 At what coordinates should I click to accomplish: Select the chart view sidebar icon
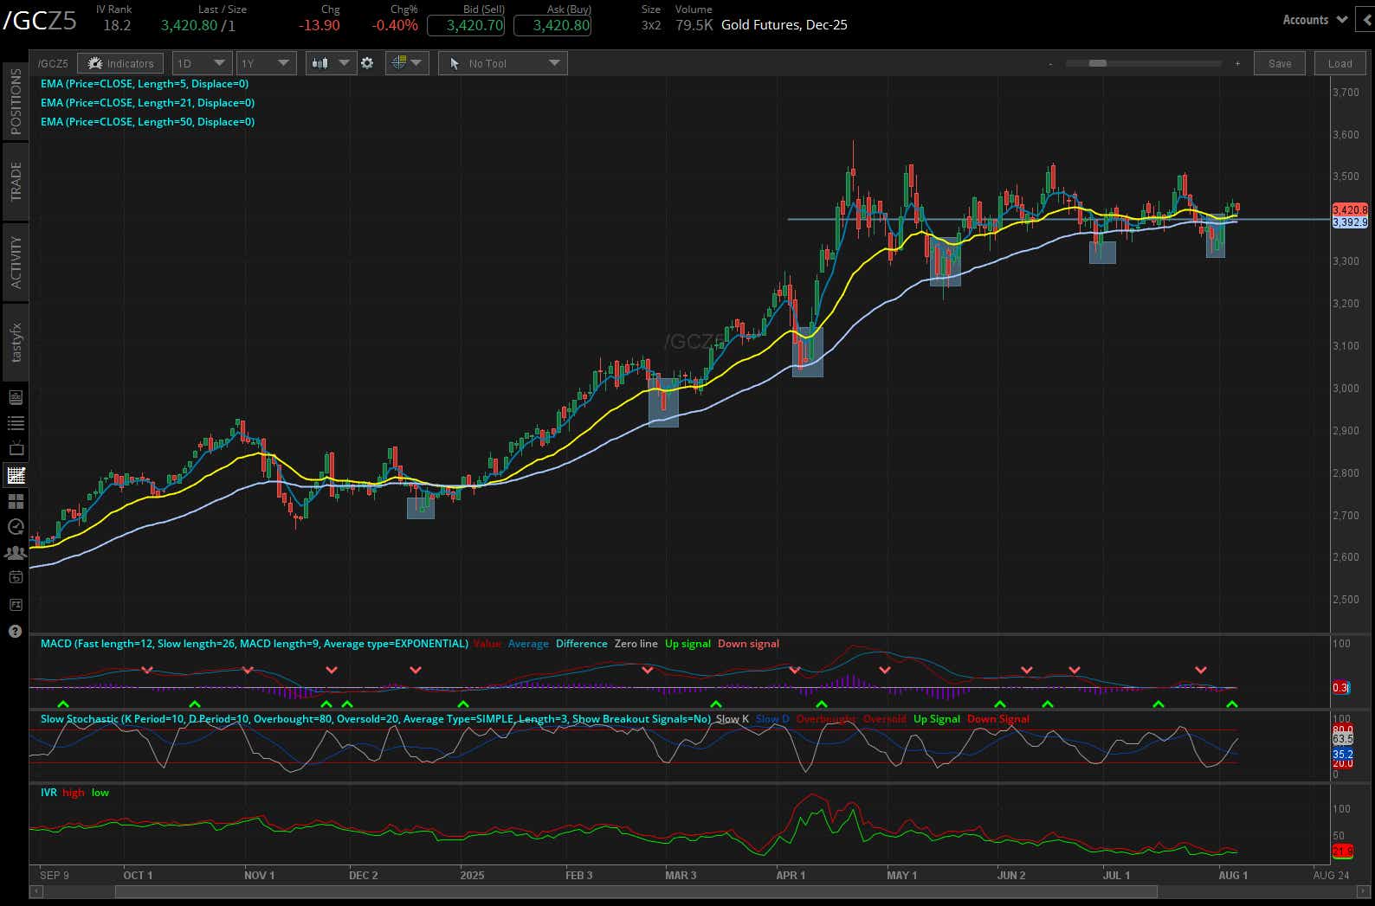(15, 475)
